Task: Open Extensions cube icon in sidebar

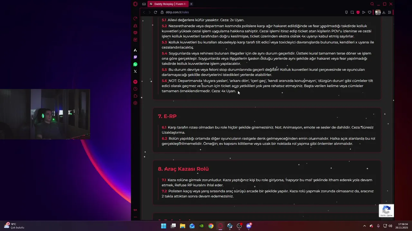Action: (x=135, y=96)
